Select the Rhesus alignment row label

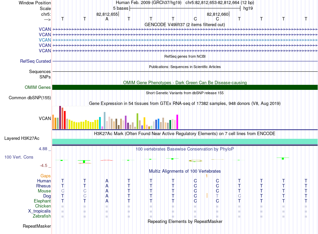click(x=44, y=186)
